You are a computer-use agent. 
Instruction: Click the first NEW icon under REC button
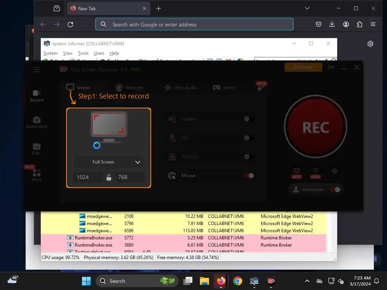(x=297, y=173)
